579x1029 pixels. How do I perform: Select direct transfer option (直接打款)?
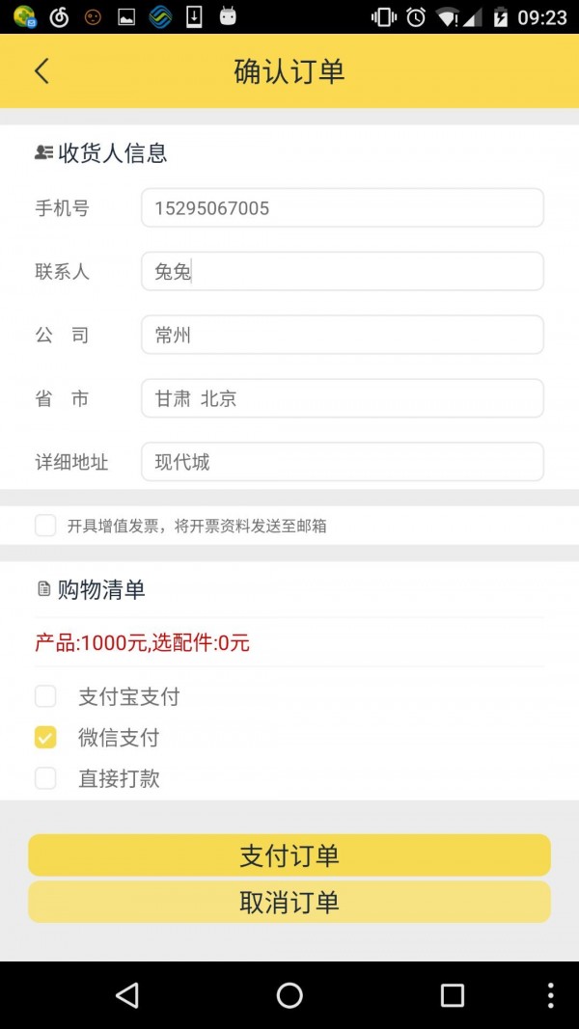coord(45,778)
